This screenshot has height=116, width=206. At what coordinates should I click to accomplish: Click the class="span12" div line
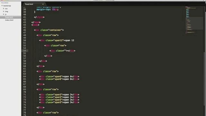[x=57, y=40]
